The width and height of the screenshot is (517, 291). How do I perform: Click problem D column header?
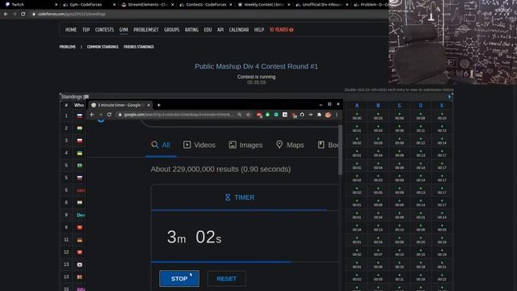(x=420, y=106)
